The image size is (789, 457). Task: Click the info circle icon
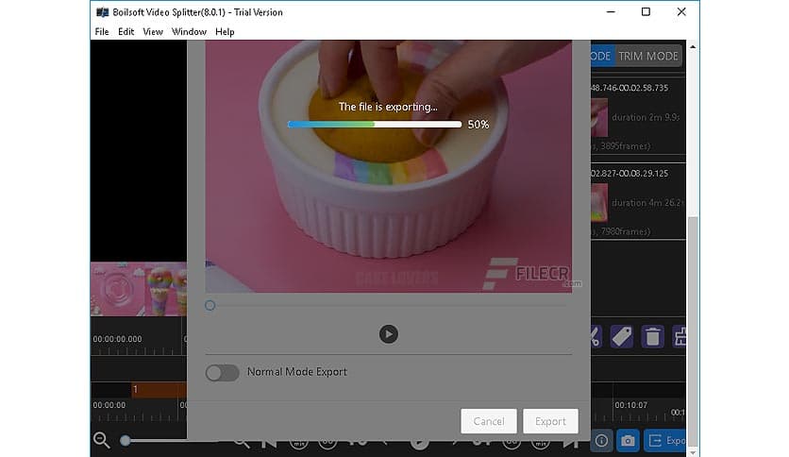(x=602, y=441)
